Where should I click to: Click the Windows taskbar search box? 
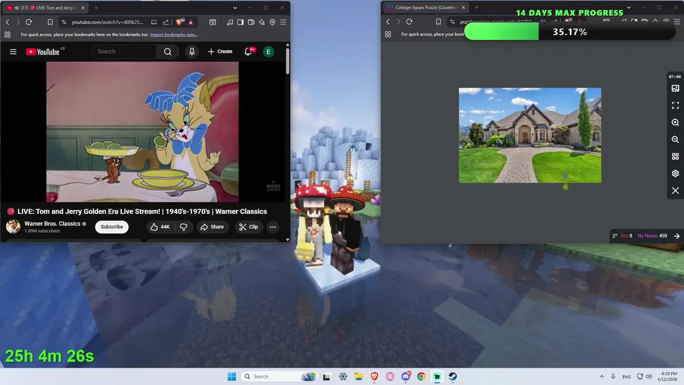point(280,376)
